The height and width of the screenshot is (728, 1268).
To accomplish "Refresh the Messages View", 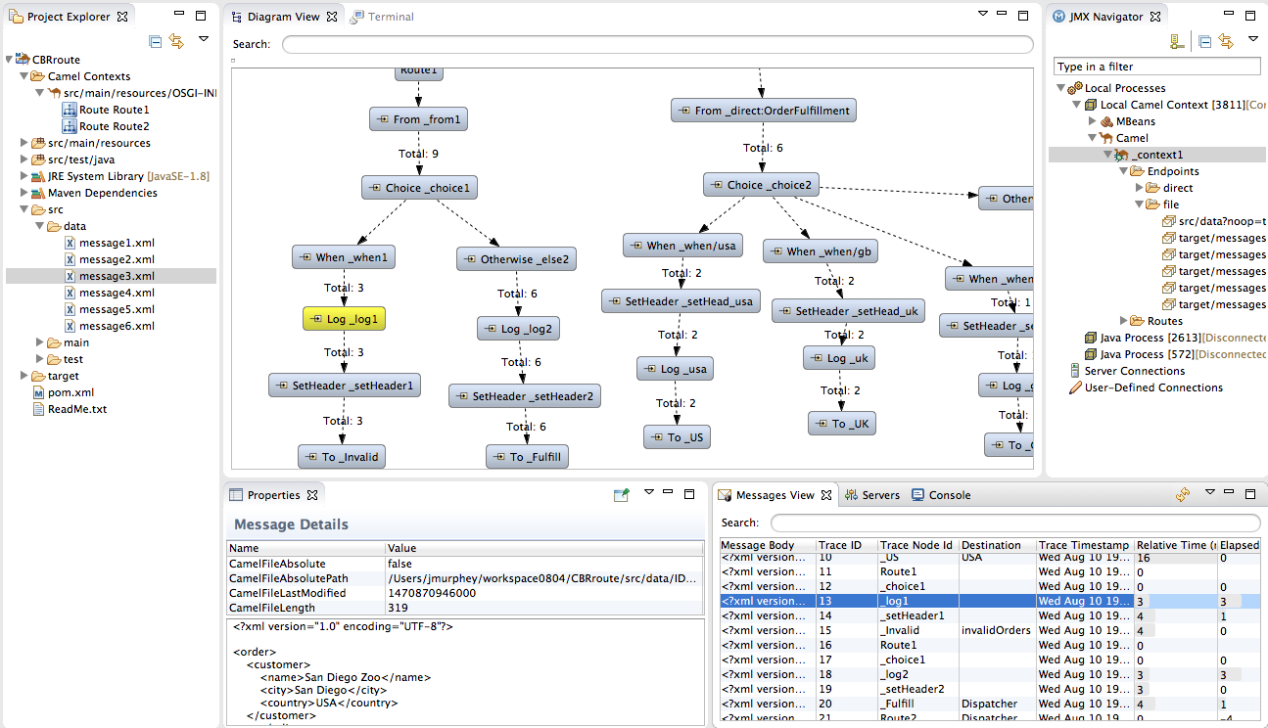I will tap(1183, 495).
